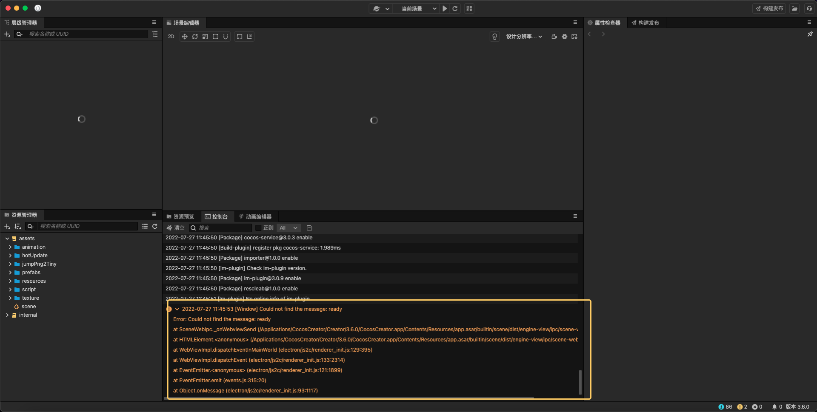Select the move transform tool
The image size is (817, 412).
click(185, 37)
